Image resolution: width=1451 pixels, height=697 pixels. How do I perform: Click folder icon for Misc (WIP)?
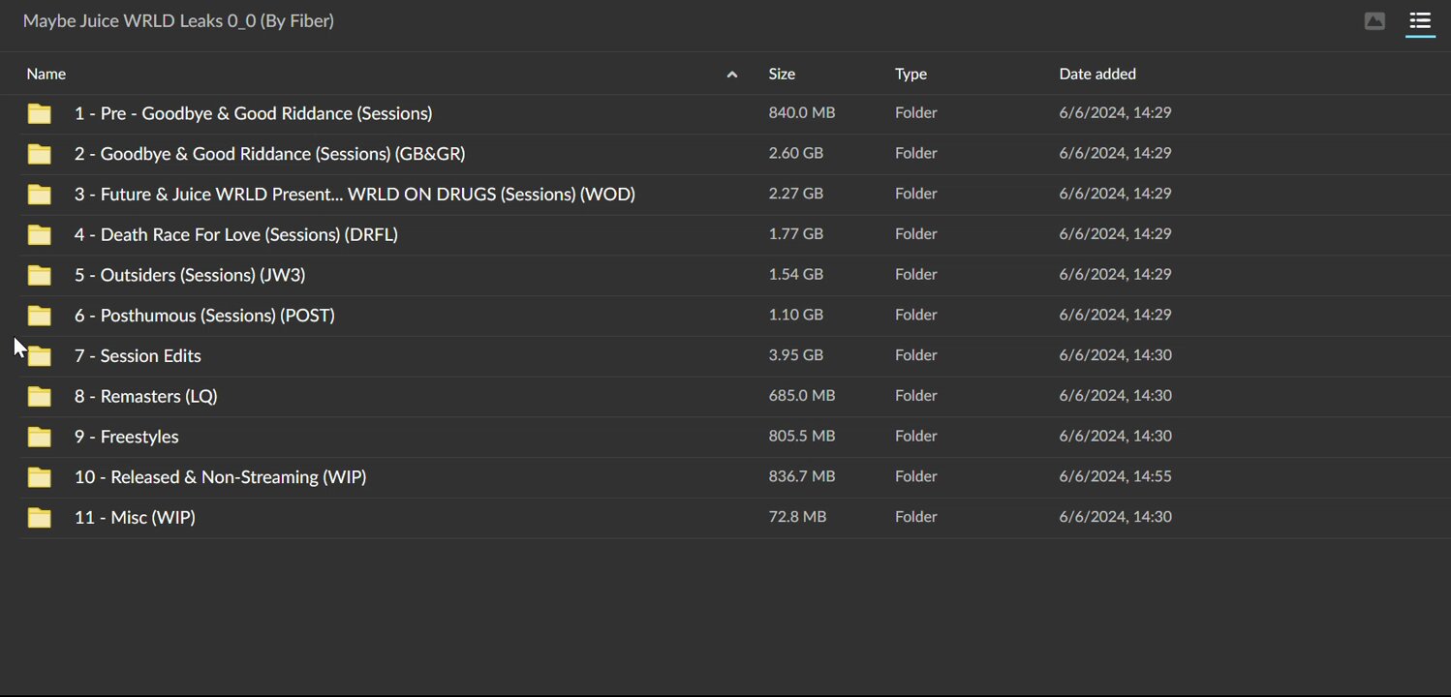click(x=40, y=518)
